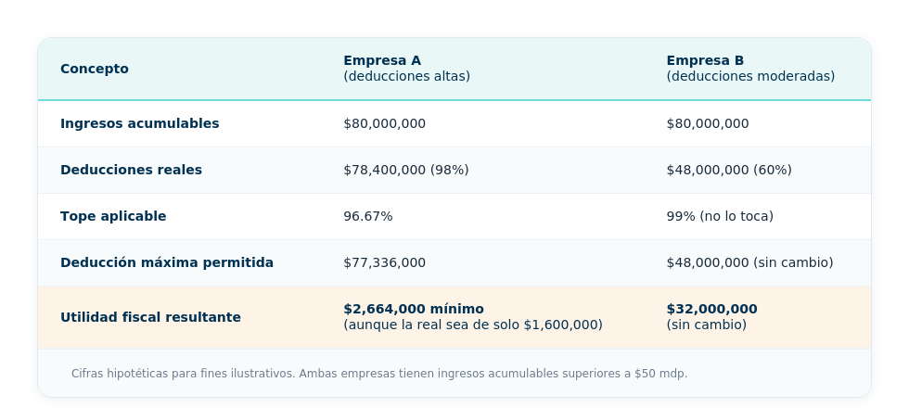Click Empresa B's $80,000,000 income cell
The image size is (909, 408).
[x=707, y=123]
